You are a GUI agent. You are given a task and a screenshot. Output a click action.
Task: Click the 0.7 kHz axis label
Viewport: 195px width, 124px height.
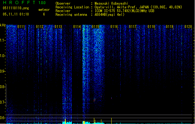(2, 102)
